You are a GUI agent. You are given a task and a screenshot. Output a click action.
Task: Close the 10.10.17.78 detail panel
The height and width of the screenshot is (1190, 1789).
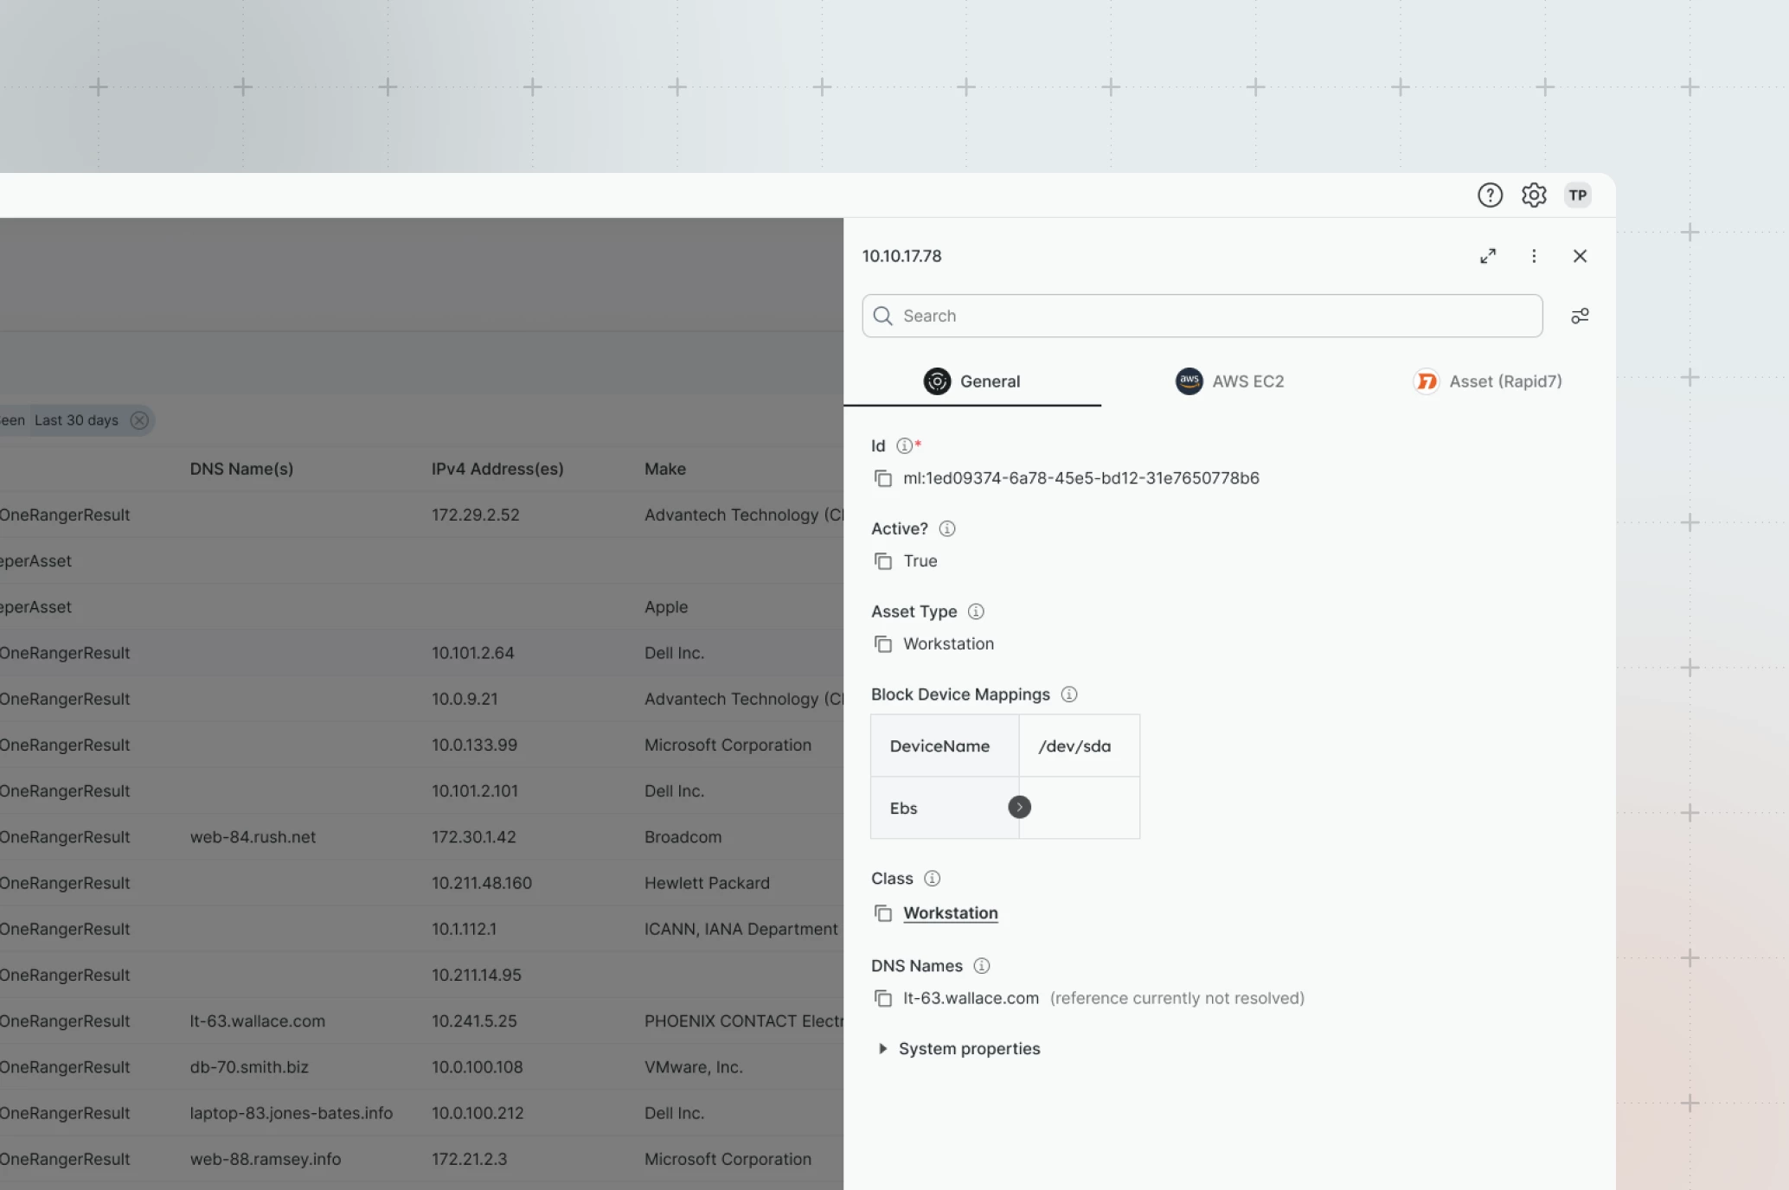pos(1580,256)
